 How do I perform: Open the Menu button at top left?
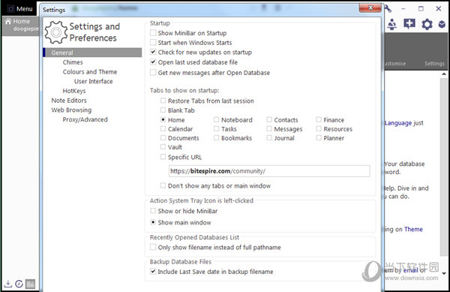click(x=19, y=9)
